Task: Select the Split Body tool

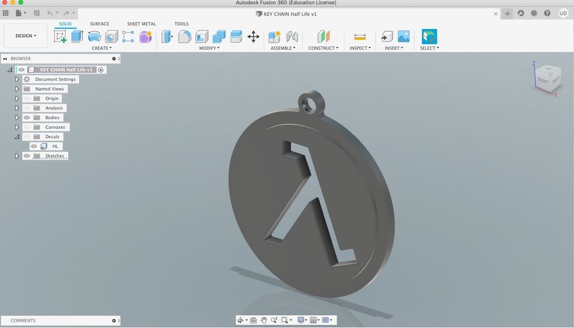Action: (236, 37)
